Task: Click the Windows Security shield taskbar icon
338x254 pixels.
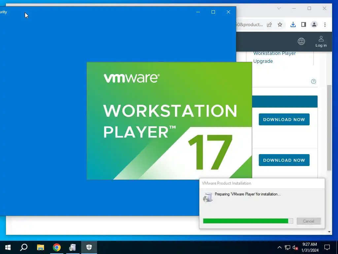Action: coord(89,247)
